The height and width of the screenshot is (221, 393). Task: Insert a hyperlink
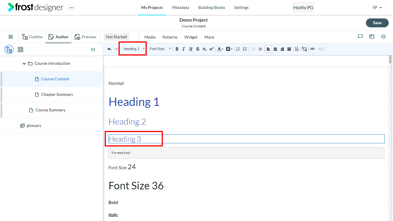312,49
